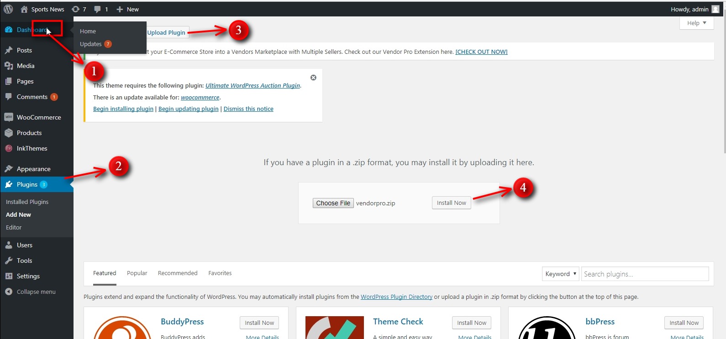The image size is (726, 339).
Task: Click Begin installing plugin link
Action: pos(123,109)
